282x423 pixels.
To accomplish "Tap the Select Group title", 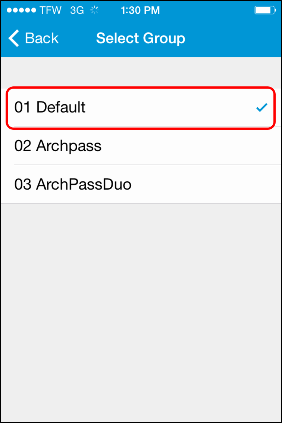I will (x=141, y=38).
